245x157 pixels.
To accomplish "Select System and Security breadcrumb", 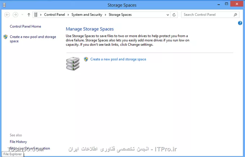I will point(87,15).
